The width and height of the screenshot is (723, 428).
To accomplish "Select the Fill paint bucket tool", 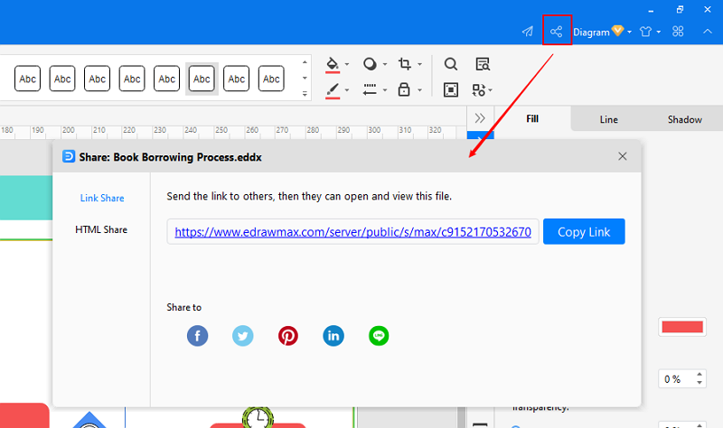I will click(332, 64).
